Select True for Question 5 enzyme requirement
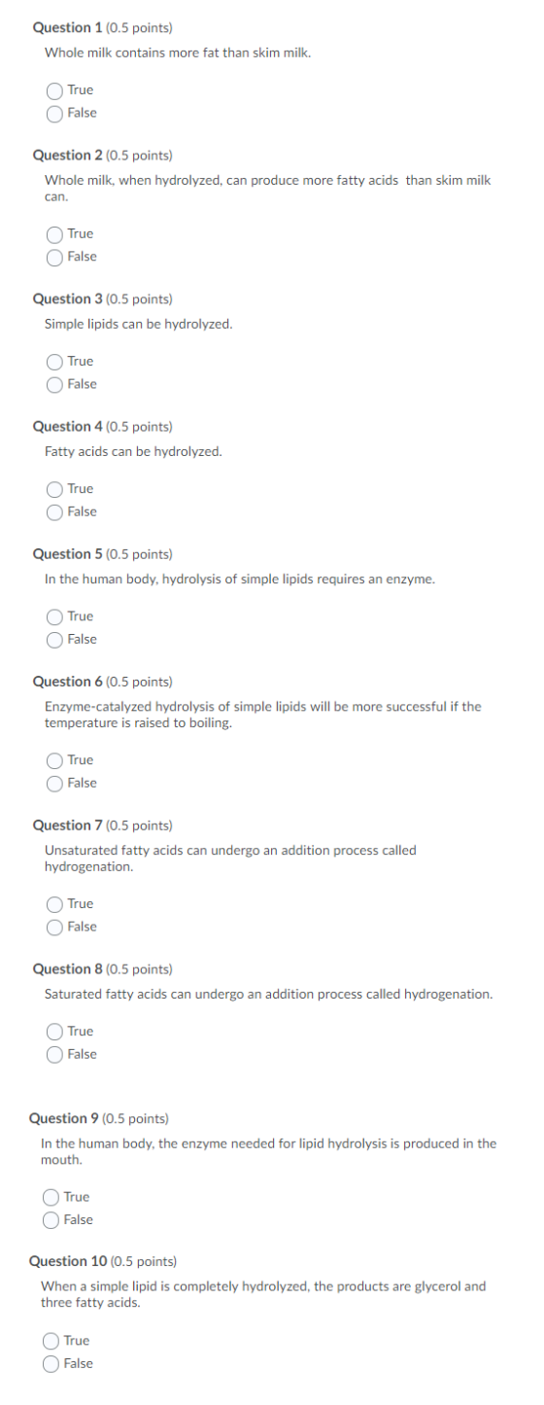The height and width of the screenshot is (1405, 544). (54, 616)
